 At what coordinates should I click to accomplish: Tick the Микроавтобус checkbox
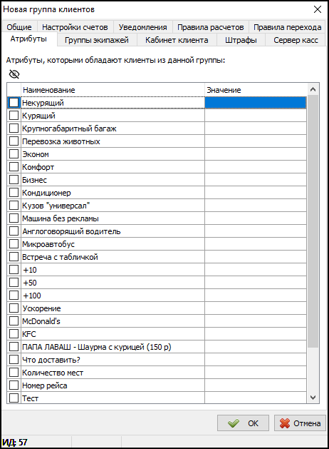tap(14, 244)
